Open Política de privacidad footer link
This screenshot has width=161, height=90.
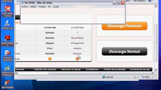pyautogui.click(x=114, y=69)
